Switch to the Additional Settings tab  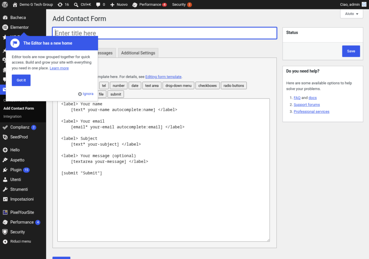(138, 53)
